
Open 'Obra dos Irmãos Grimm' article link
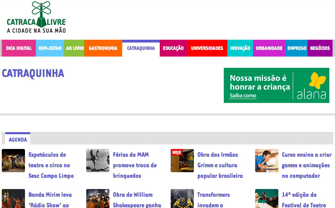pos(220,165)
